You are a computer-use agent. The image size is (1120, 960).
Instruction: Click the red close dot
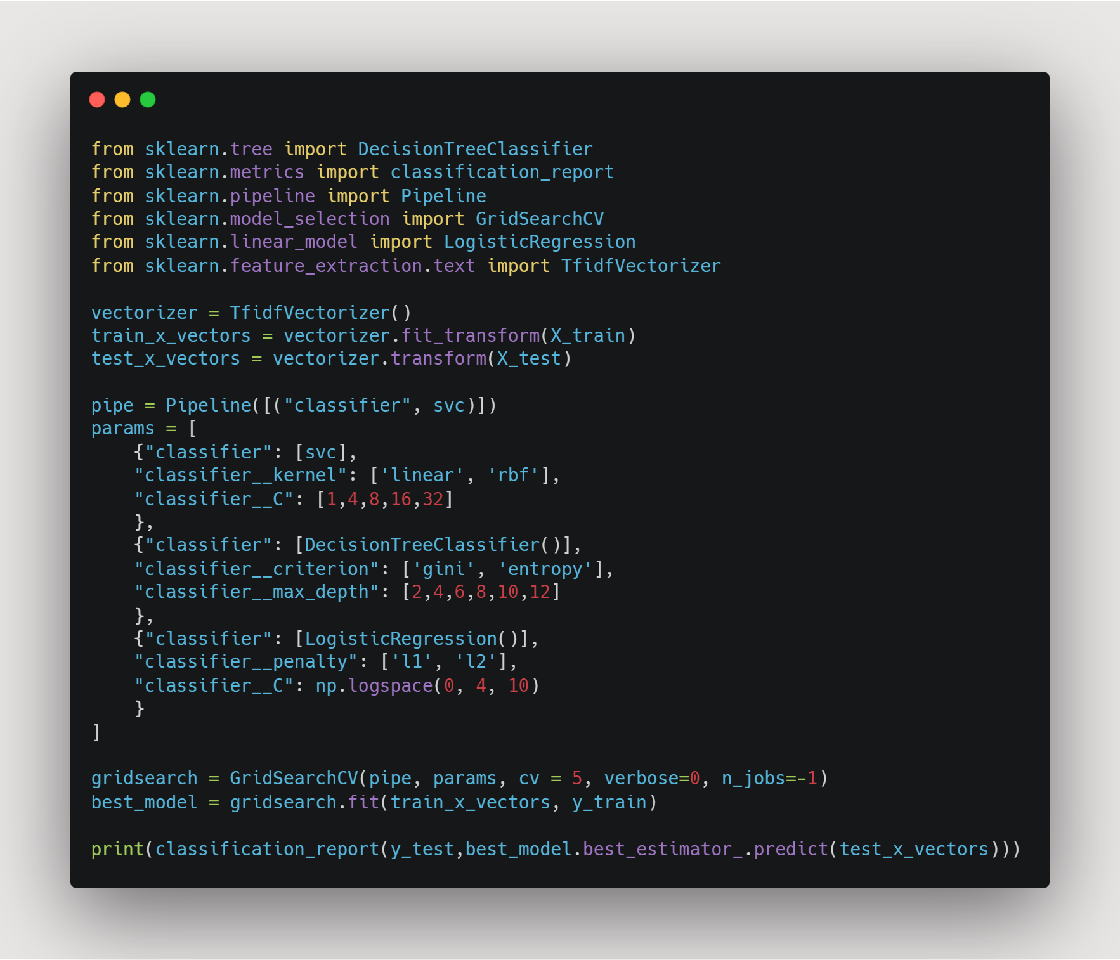(x=97, y=100)
